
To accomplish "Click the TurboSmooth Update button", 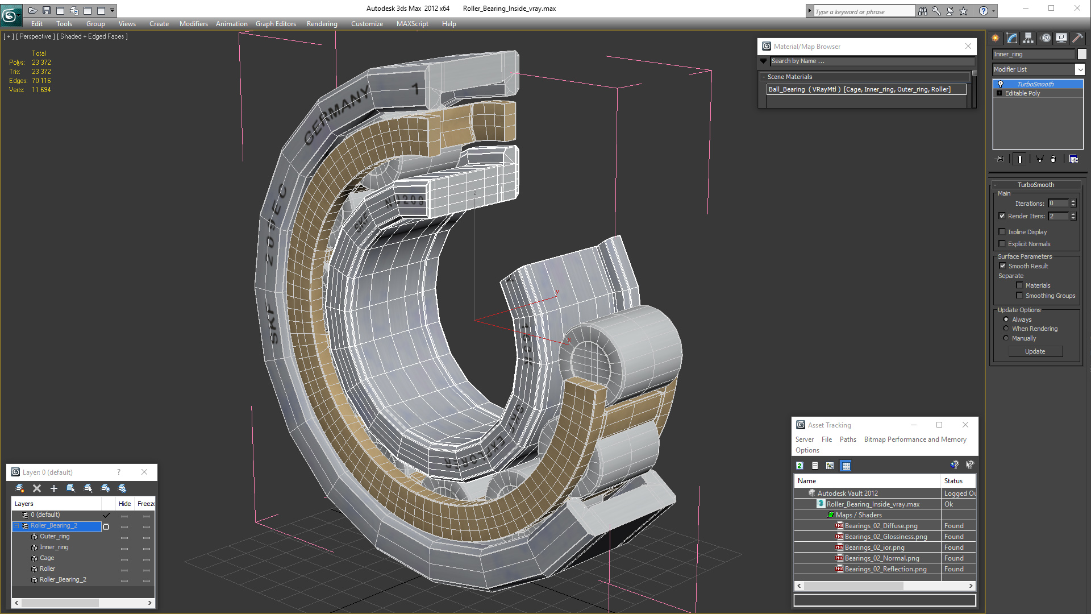I will pos(1035,351).
